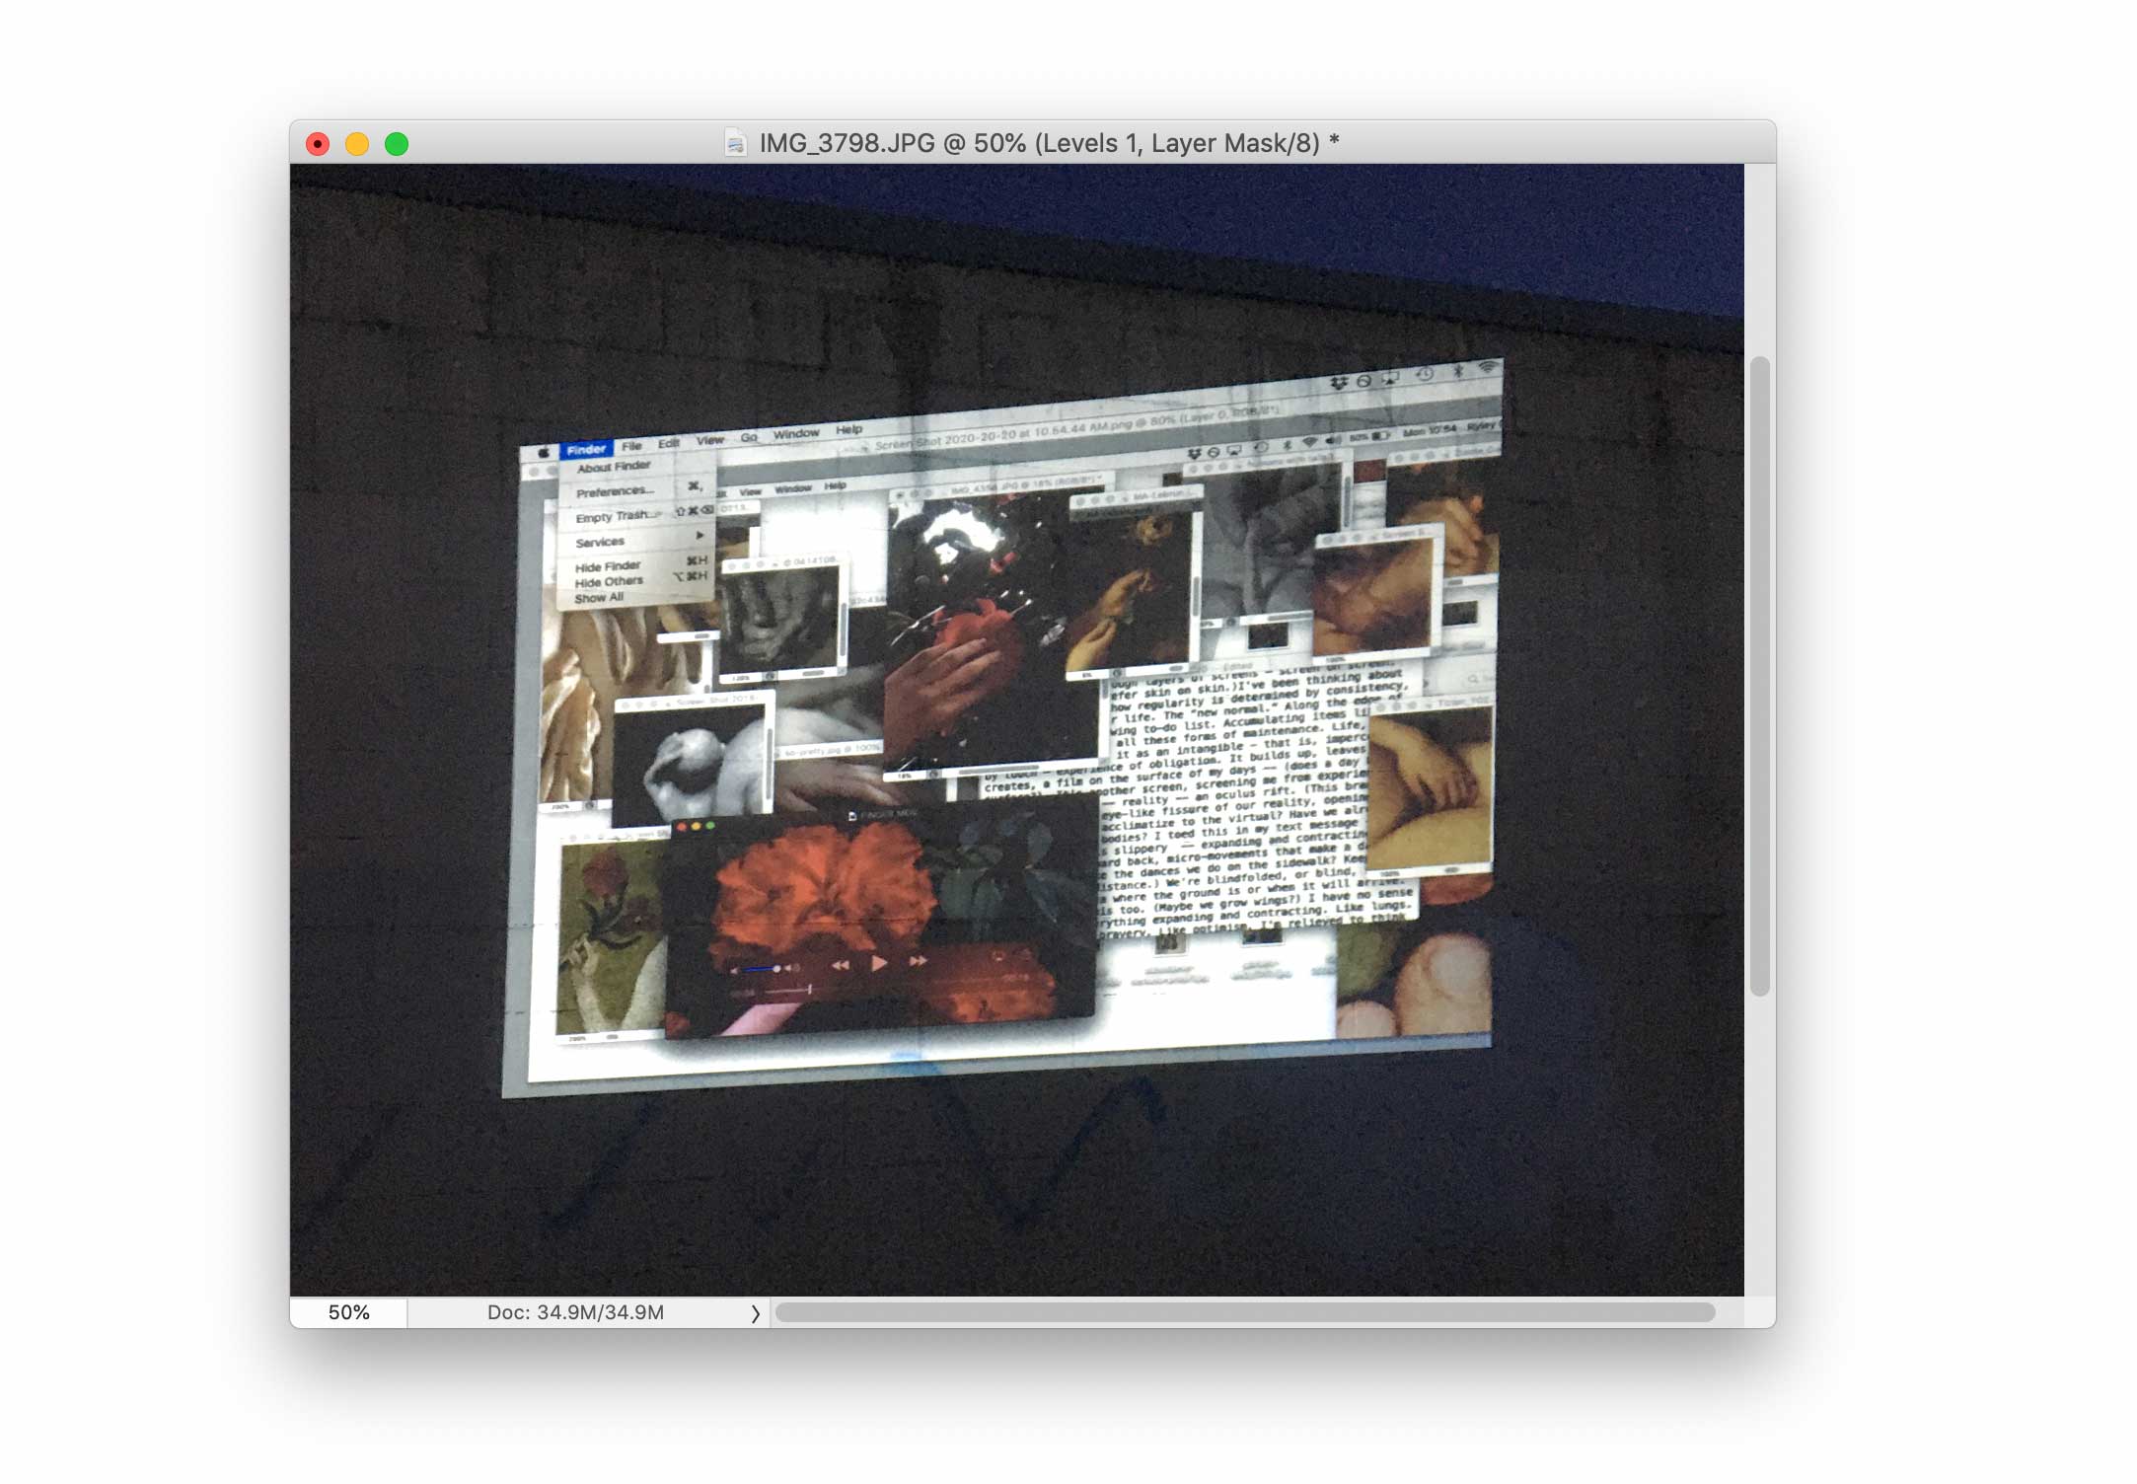This screenshot has width=2137, height=1484.
Task: Click the projected play button in video player
Action: [x=878, y=963]
